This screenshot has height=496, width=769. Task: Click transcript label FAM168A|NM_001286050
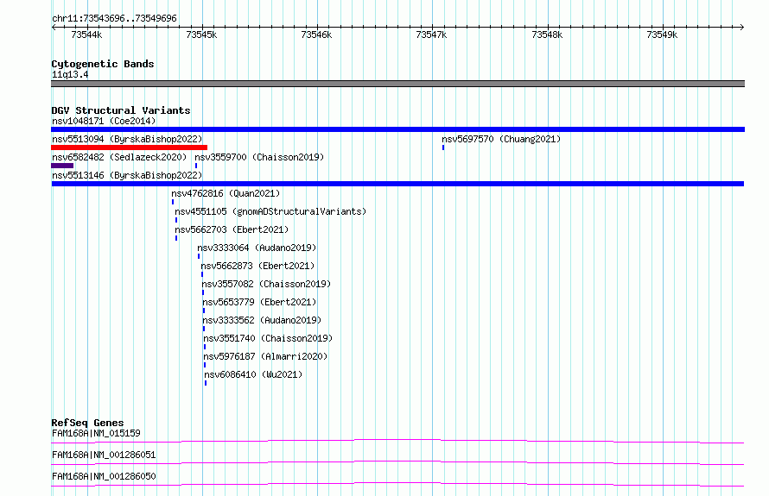(104, 476)
